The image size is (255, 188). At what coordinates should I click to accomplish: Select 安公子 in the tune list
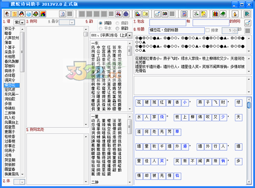point(10,28)
